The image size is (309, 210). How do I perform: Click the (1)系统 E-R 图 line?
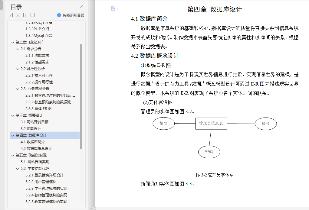[x=156, y=65]
